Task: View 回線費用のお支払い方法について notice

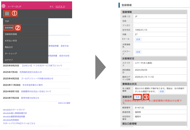Action: point(36,91)
